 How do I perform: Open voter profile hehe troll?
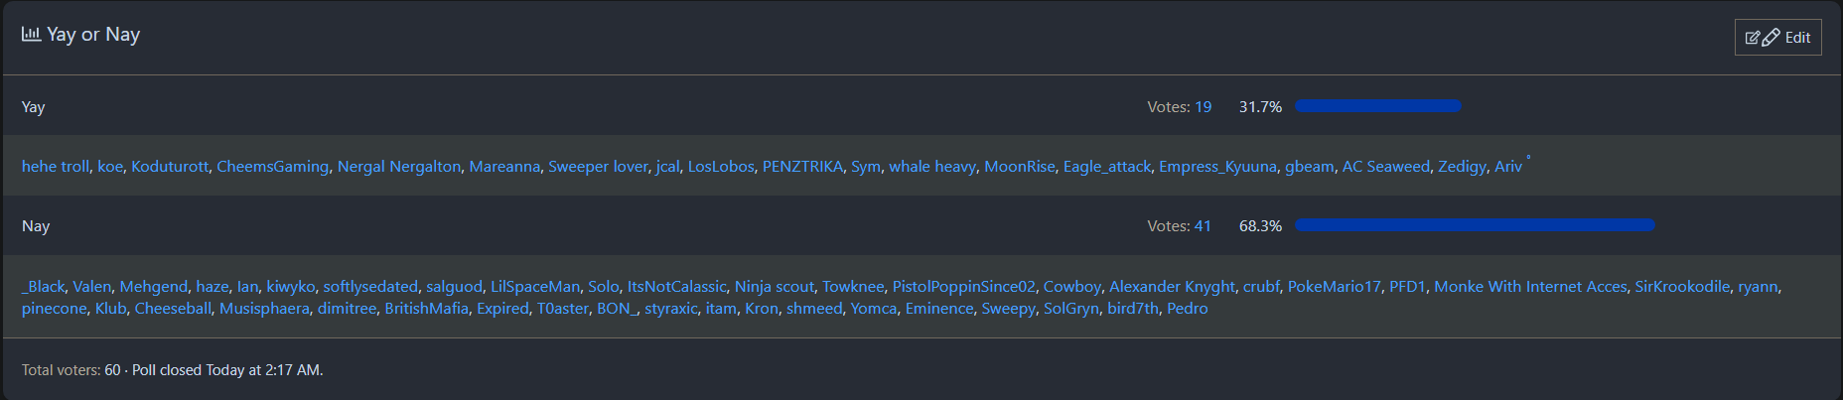(x=56, y=167)
